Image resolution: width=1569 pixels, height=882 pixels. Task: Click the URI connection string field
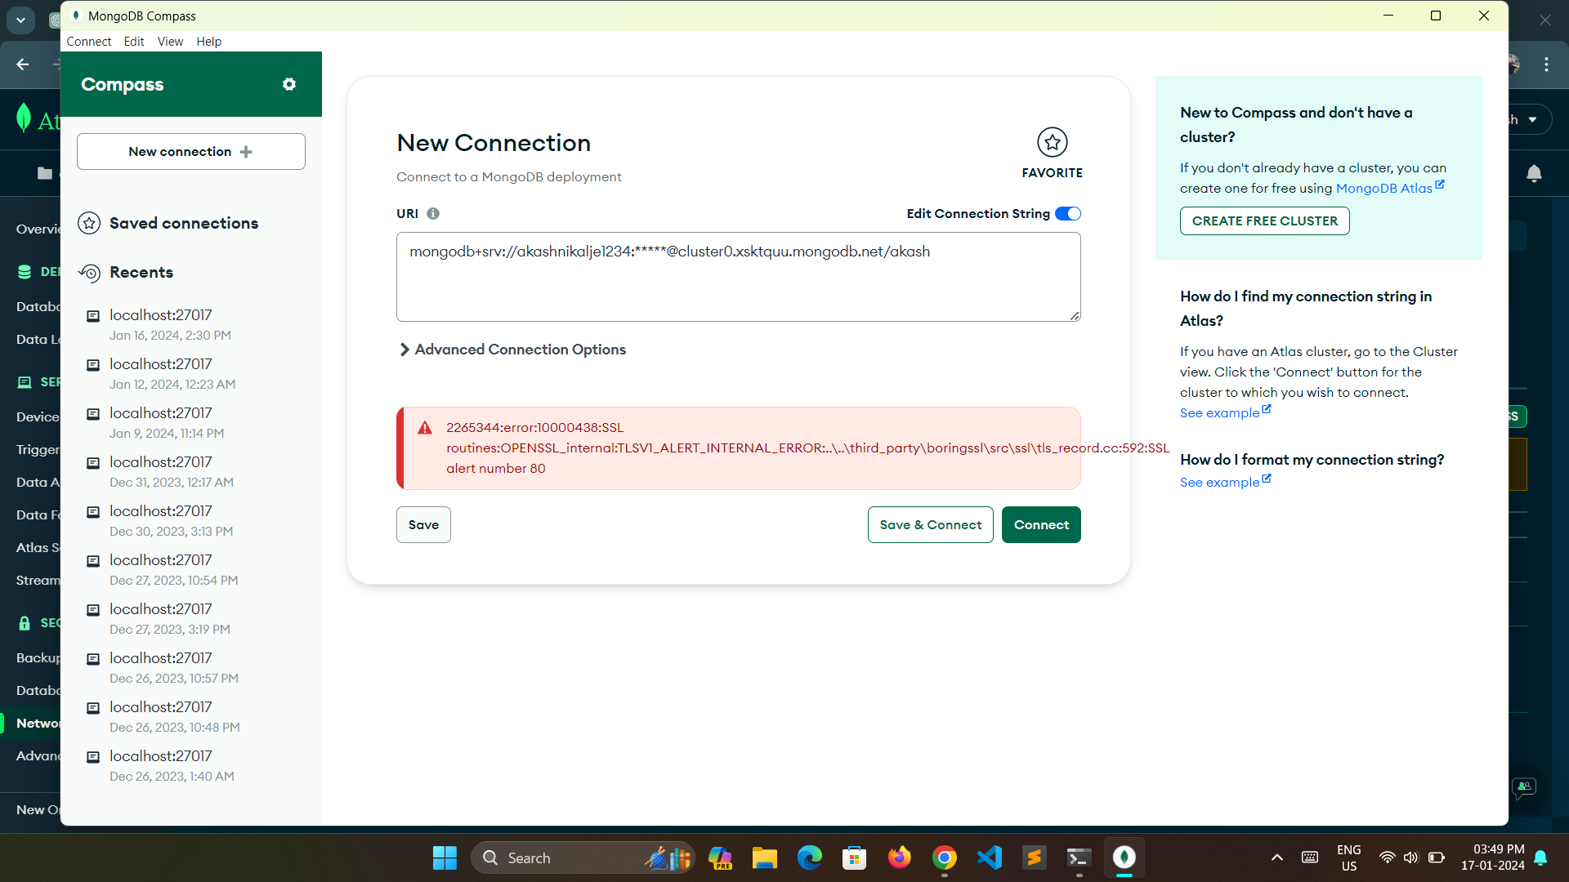[738, 277]
